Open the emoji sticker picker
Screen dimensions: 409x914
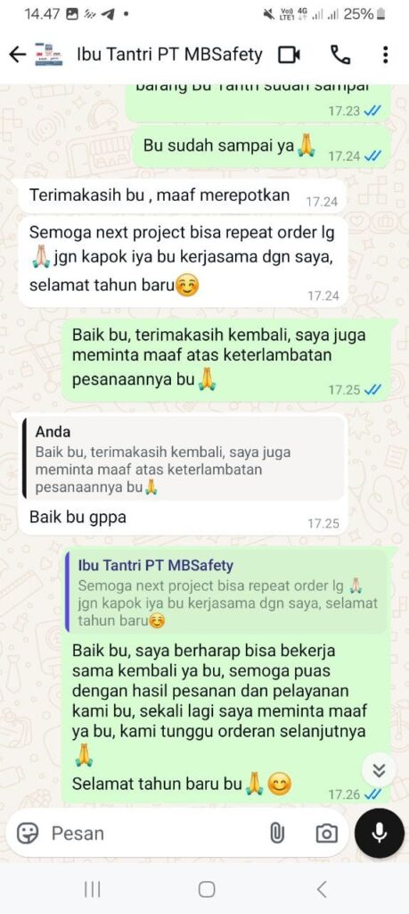28,834
